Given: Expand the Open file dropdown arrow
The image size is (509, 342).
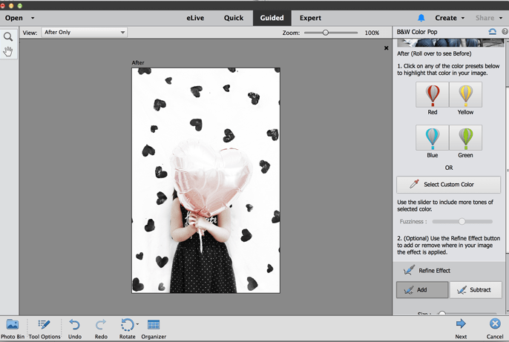Looking at the screenshot, I should [x=33, y=18].
